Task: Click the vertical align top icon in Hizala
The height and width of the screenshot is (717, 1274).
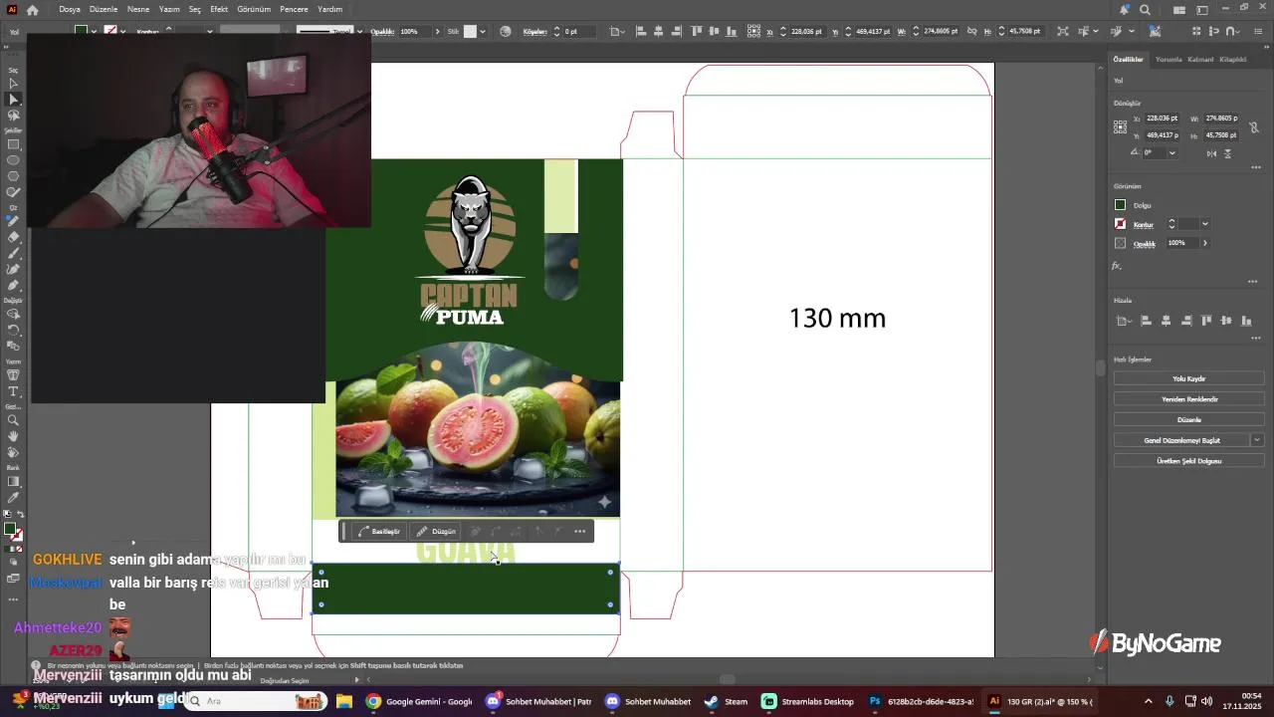Action: click(x=1207, y=321)
